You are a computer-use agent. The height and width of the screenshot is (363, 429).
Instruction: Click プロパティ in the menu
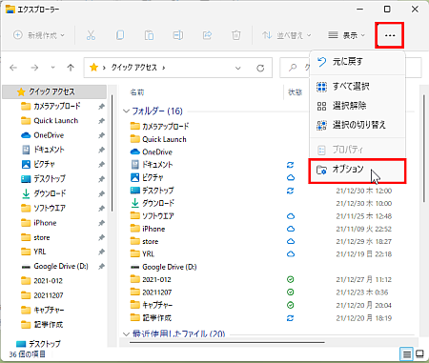[x=357, y=150]
